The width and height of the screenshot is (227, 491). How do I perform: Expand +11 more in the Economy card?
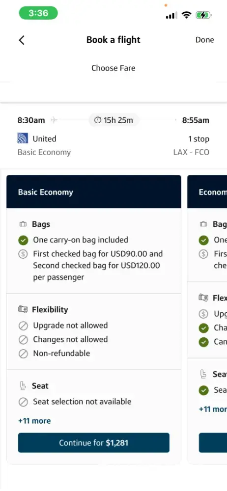[x=213, y=409]
